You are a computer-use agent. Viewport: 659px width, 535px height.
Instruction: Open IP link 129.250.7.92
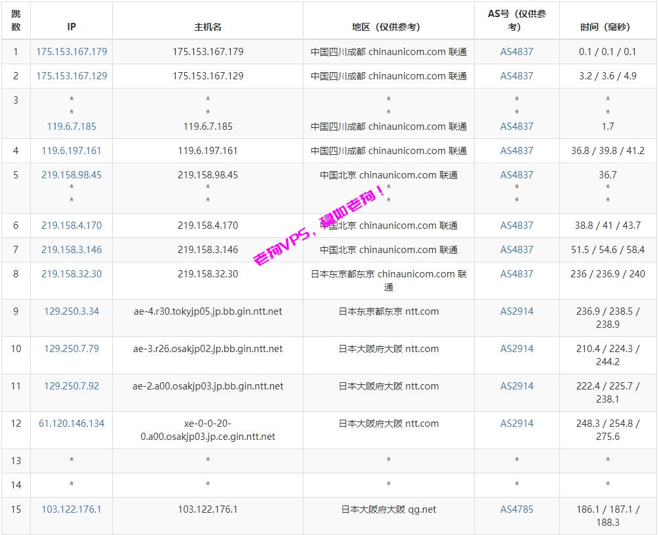tap(71, 386)
